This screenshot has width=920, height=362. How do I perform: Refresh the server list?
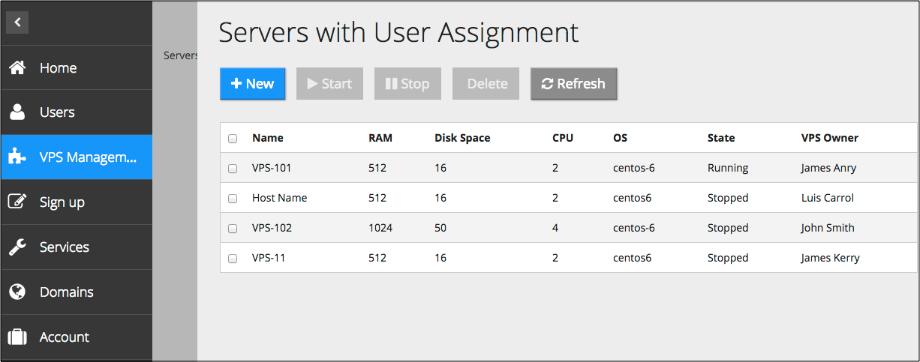point(573,84)
